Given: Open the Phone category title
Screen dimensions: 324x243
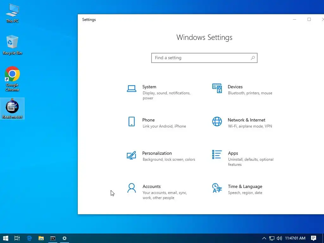Looking at the screenshot, I should click(x=148, y=120).
